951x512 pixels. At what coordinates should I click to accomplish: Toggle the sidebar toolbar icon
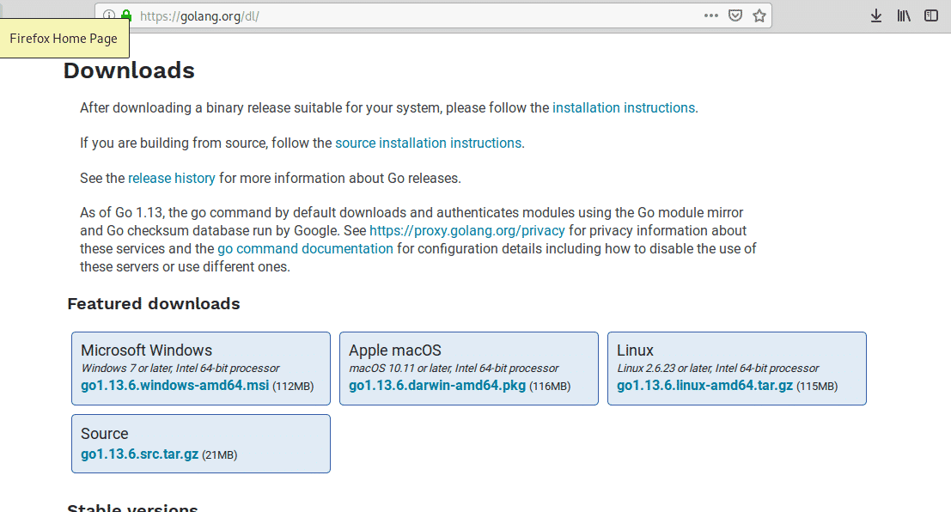(931, 15)
